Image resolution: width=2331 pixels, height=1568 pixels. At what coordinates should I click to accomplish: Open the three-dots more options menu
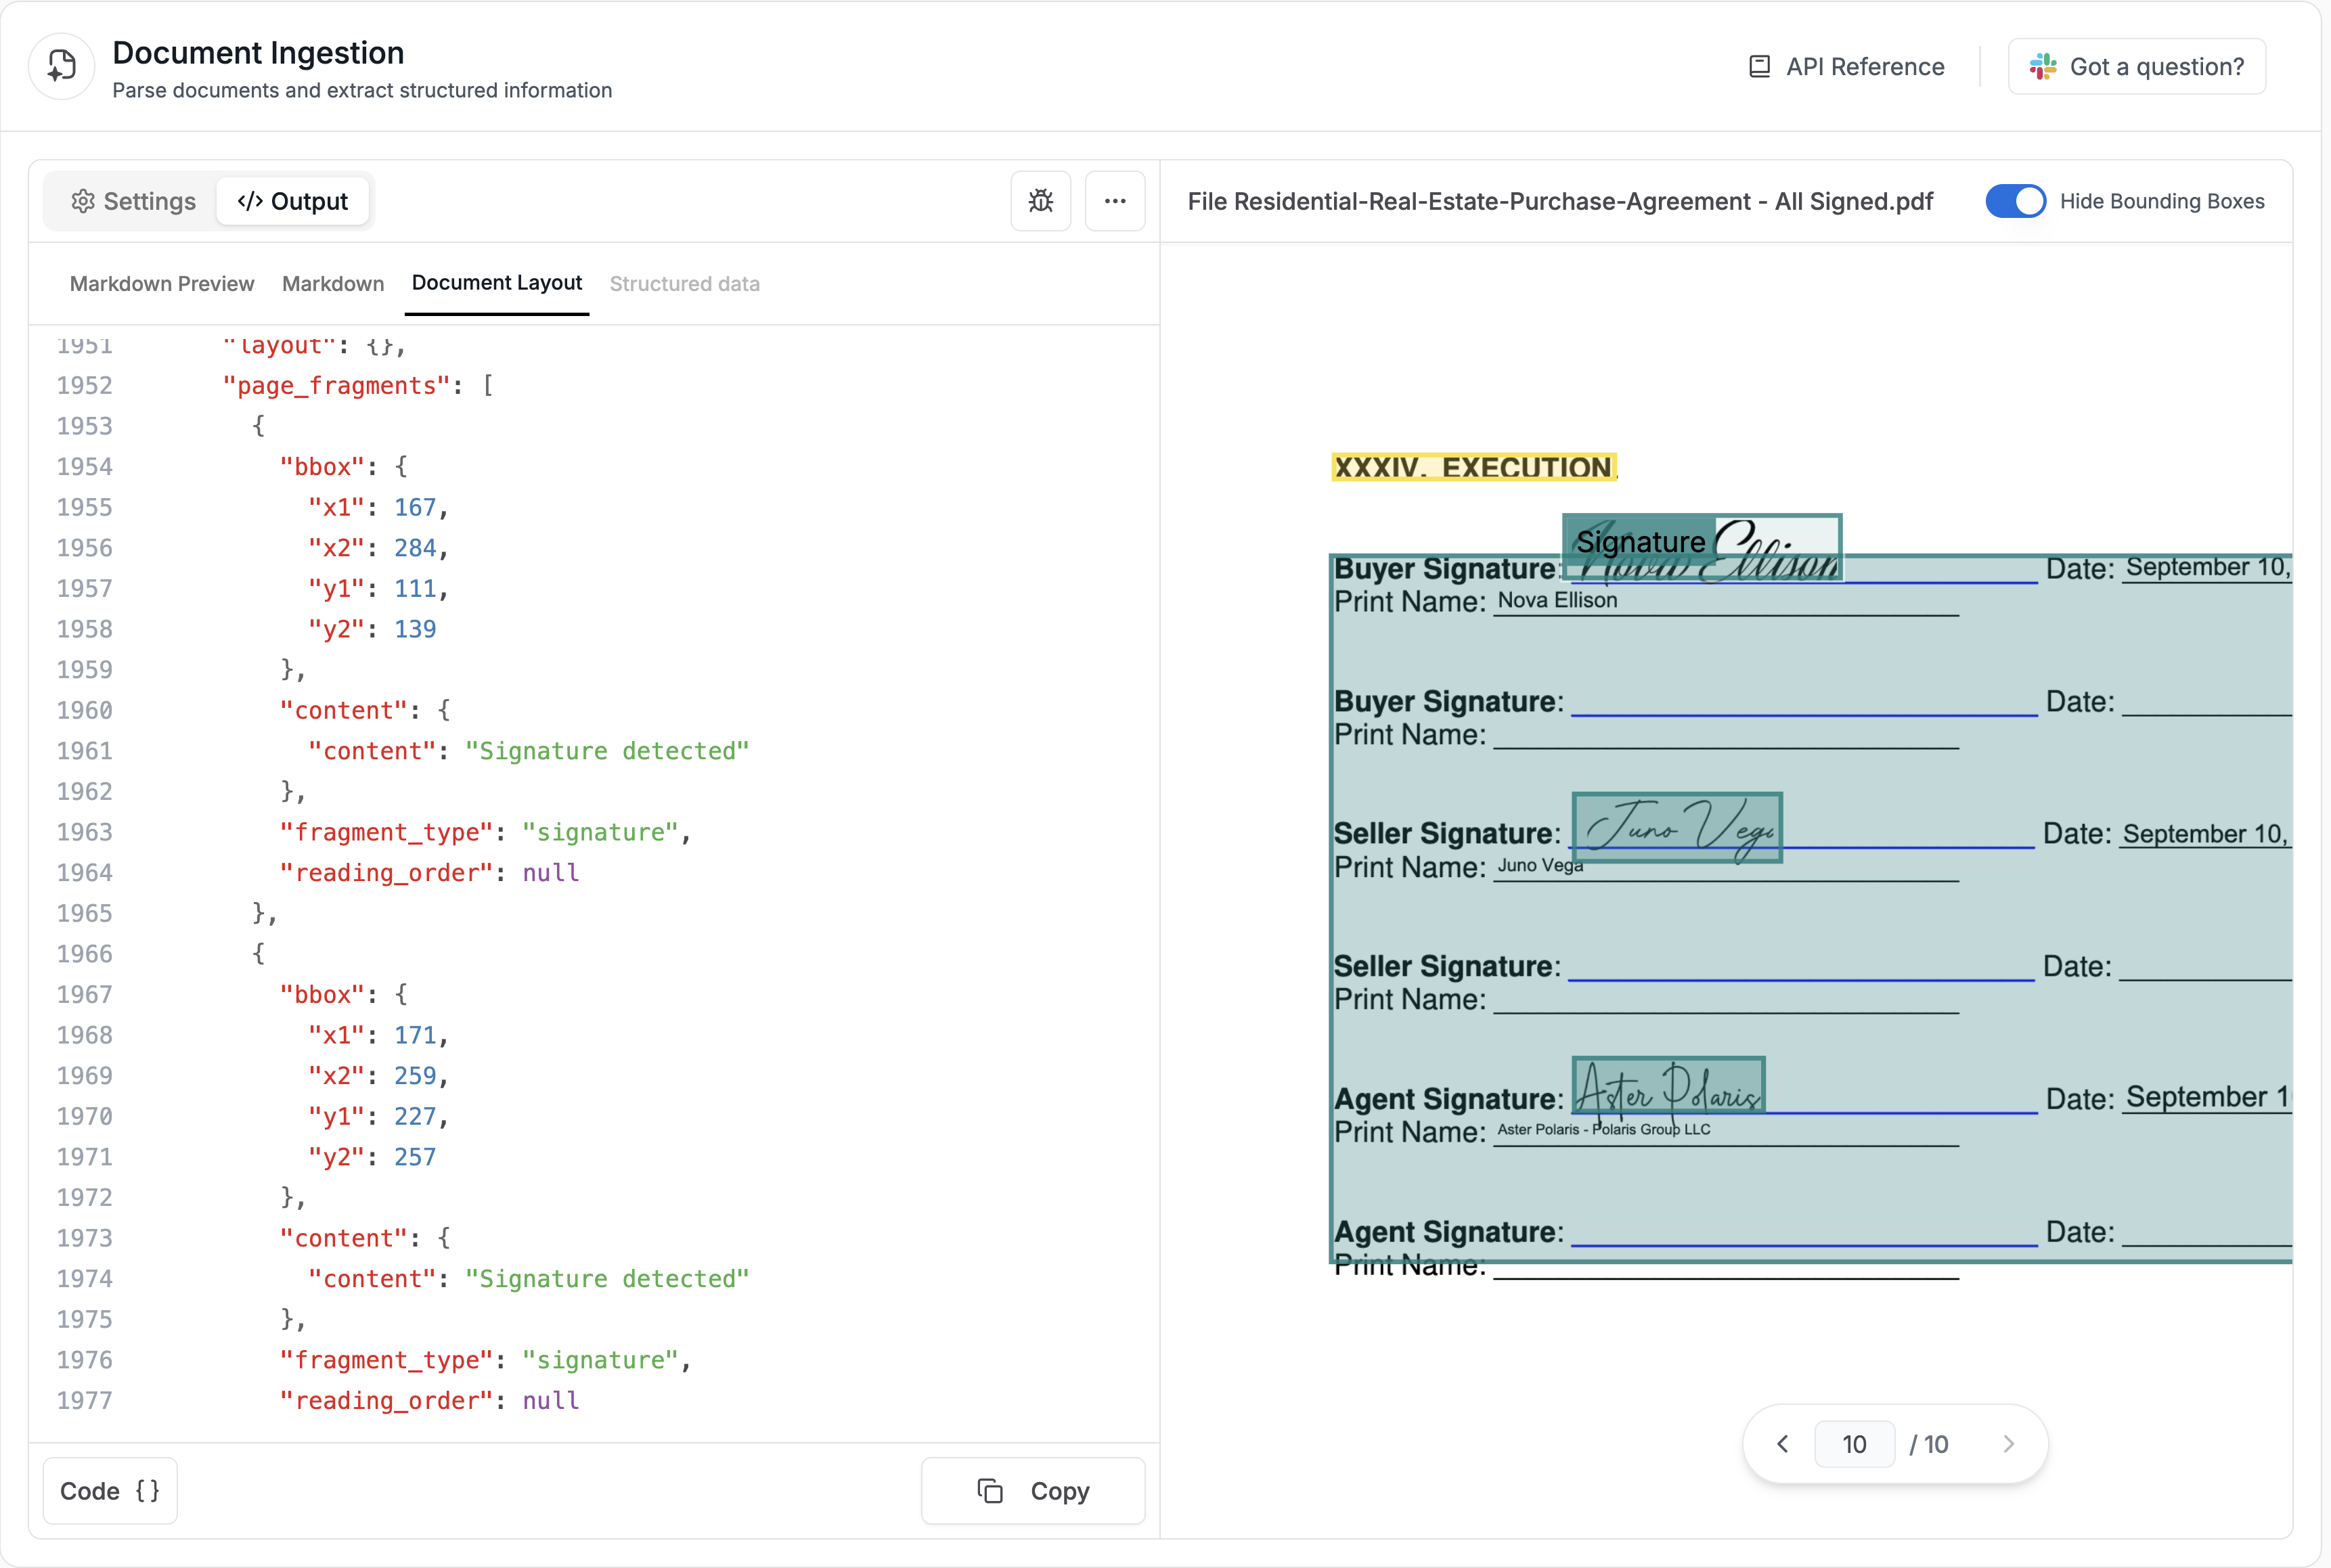click(1115, 201)
